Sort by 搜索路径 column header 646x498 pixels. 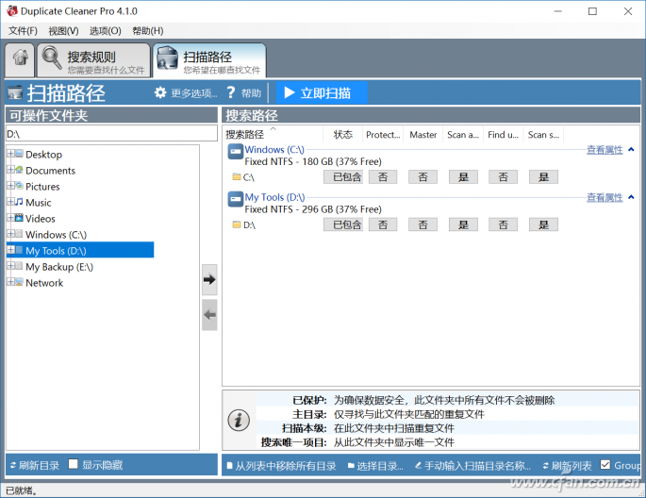point(273,134)
